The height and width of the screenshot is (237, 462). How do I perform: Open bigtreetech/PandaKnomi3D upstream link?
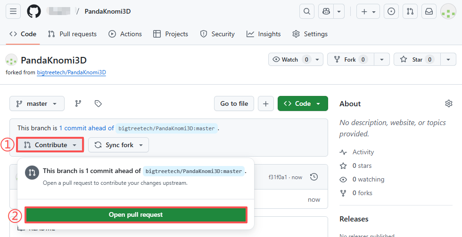[71, 72]
